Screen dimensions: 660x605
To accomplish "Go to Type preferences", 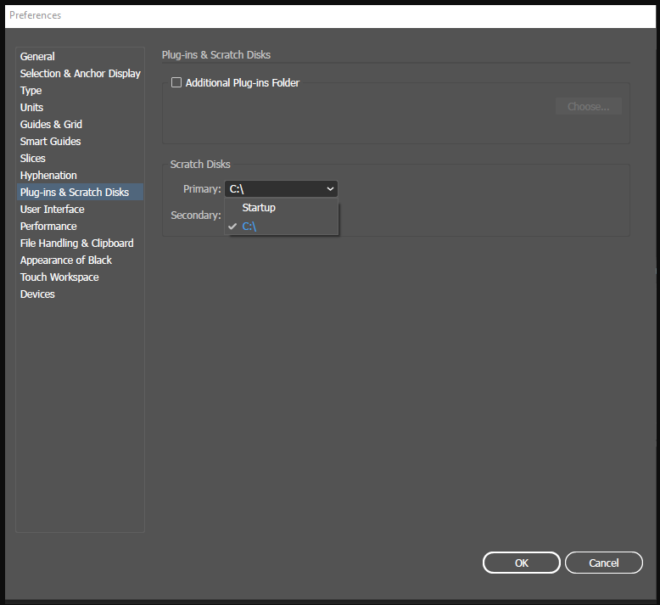I will point(80,91).
